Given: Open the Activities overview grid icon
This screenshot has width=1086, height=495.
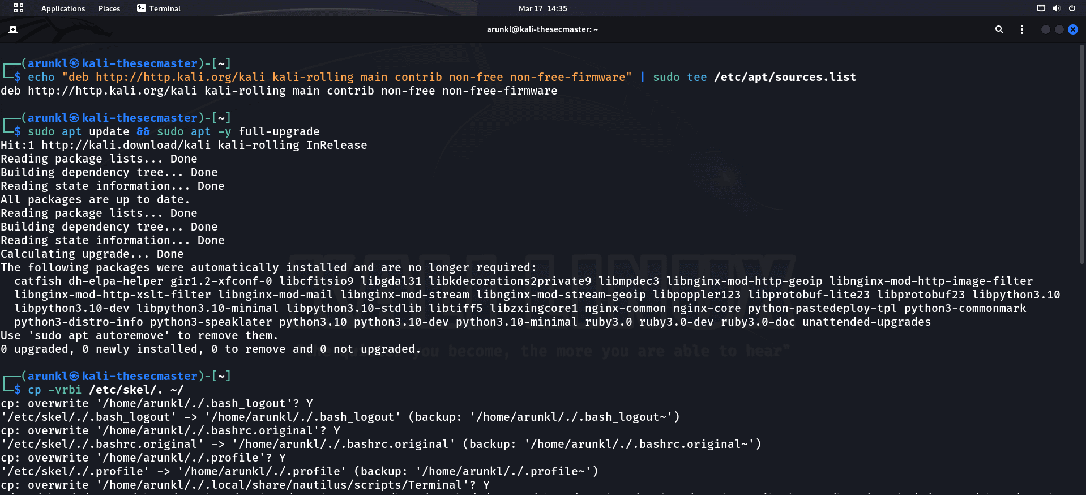Looking at the screenshot, I should point(19,8).
